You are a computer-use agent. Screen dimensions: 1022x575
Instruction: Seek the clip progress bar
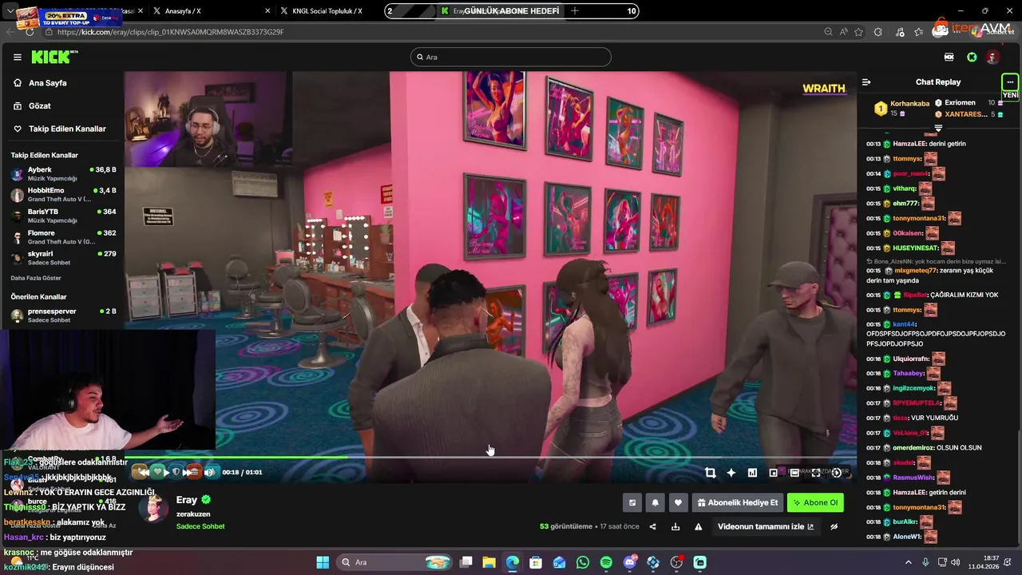(490, 458)
